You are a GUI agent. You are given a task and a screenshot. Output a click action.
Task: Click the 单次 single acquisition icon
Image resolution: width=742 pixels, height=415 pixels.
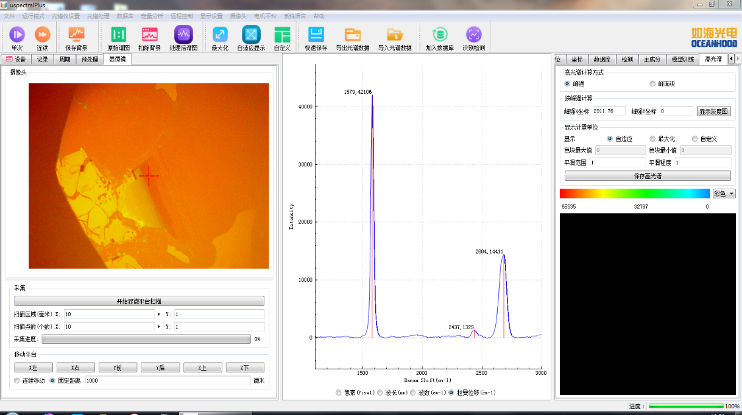coord(16,35)
